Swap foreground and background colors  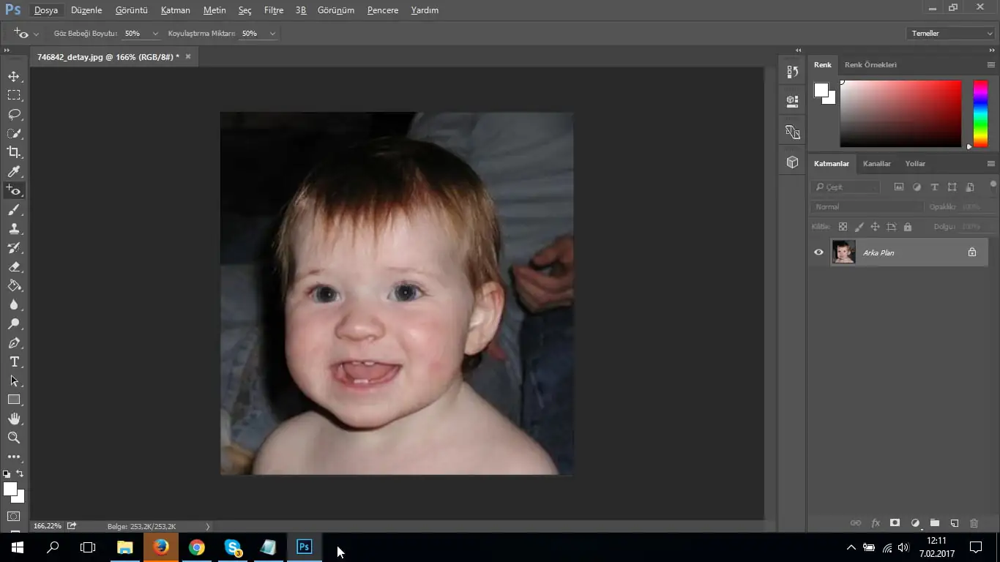[x=20, y=474]
